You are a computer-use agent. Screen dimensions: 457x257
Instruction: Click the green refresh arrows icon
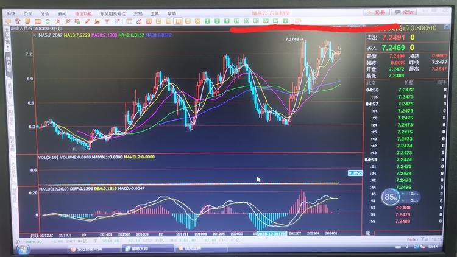click(x=48, y=21)
